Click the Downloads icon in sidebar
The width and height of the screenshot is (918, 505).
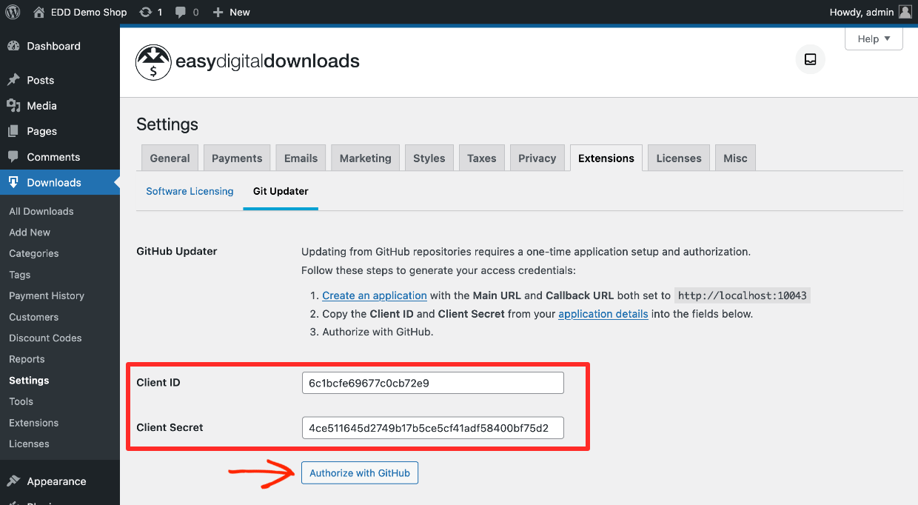[x=13, y=183]
